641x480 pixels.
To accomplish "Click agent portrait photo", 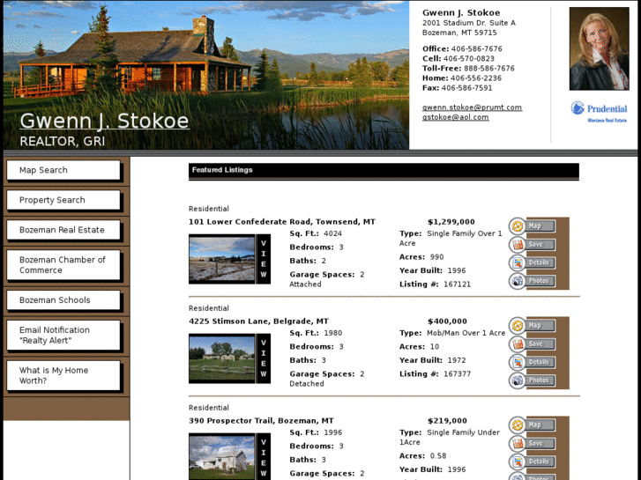I will pos(599,48).
